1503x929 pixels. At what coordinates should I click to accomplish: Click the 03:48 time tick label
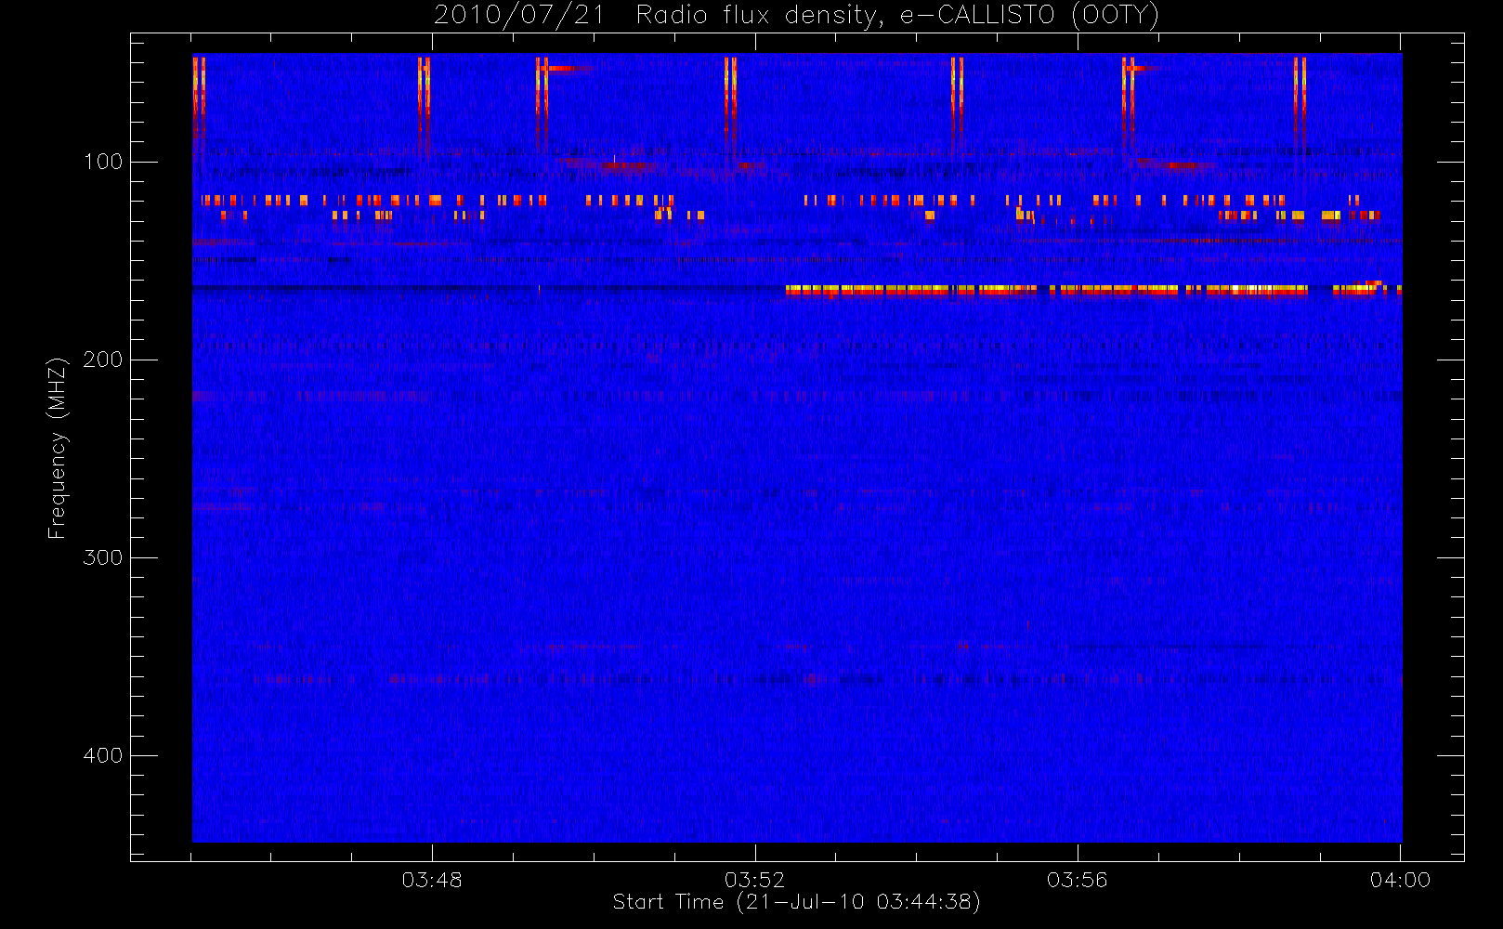(x=432, y=880)
